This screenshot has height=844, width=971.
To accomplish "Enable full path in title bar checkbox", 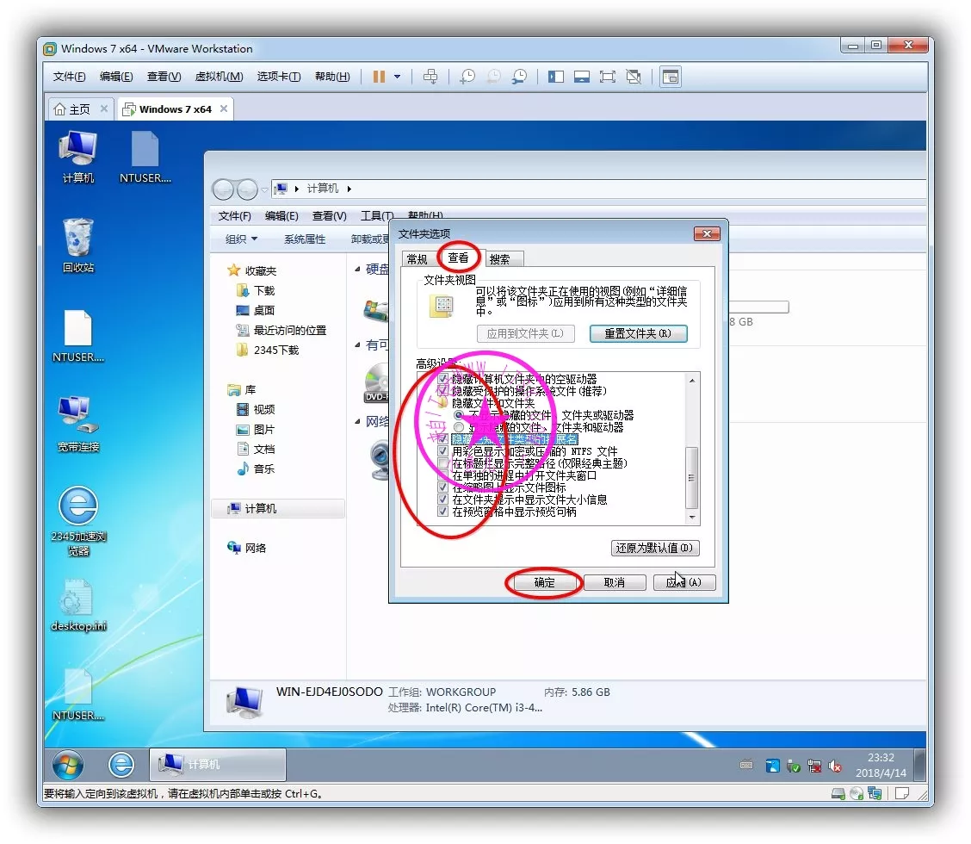I will [x=443, y=463].
